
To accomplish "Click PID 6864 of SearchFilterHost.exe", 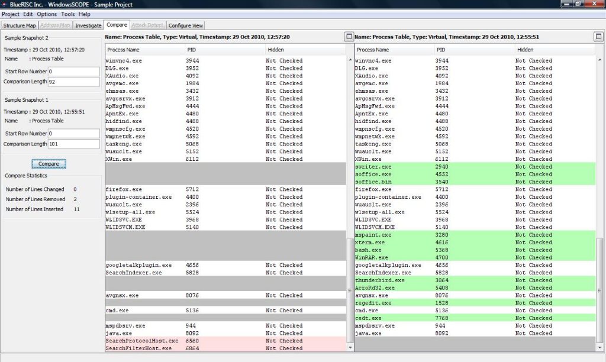I will coord(192,348).
